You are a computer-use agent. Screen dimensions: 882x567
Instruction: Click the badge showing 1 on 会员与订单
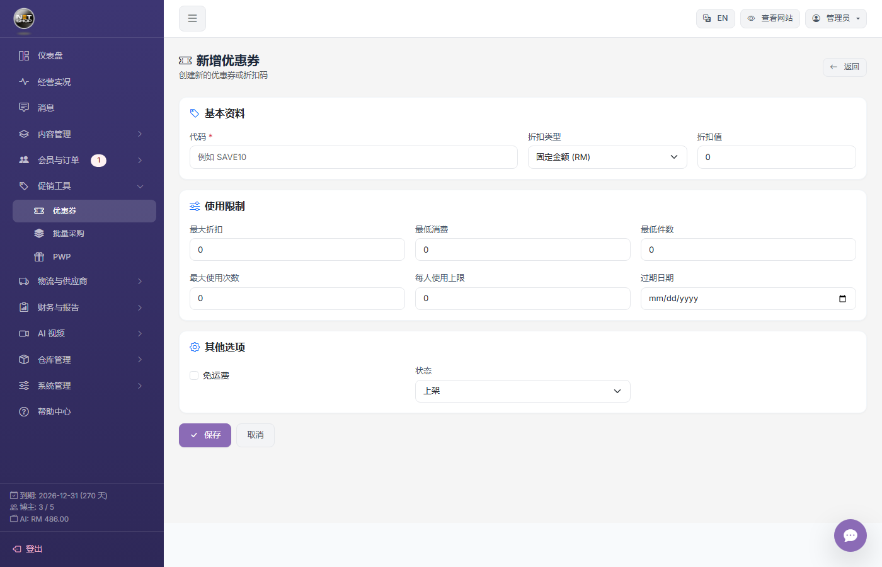98,161
